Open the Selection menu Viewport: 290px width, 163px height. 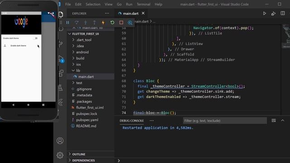coord(93,4)
